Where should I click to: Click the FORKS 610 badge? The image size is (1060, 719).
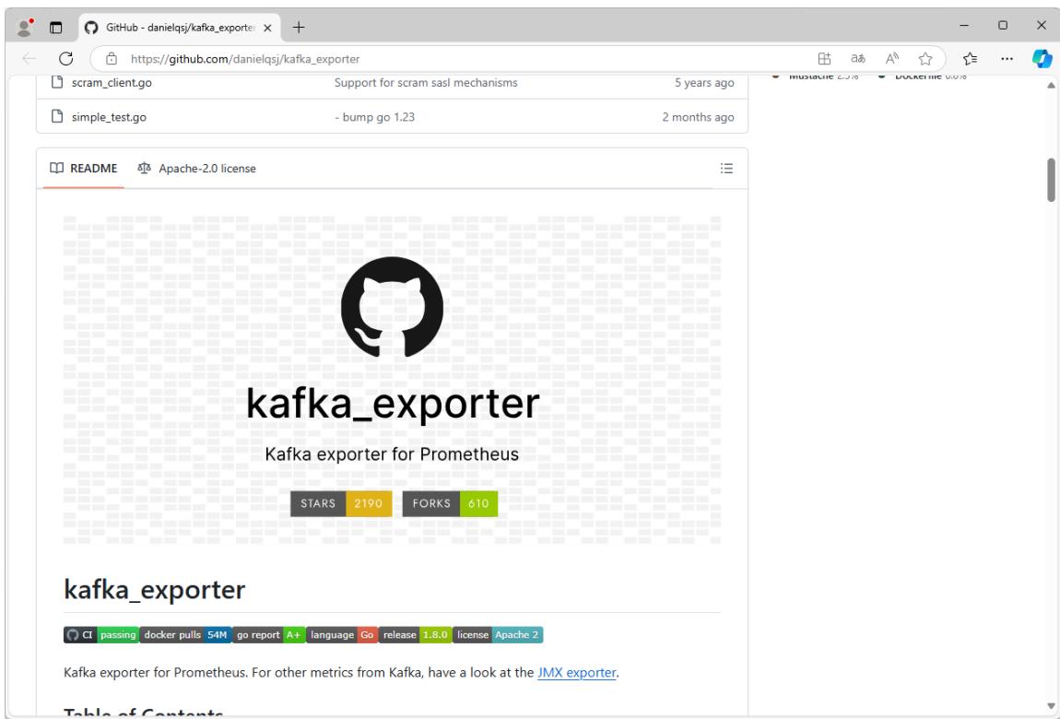coord(450,503)
